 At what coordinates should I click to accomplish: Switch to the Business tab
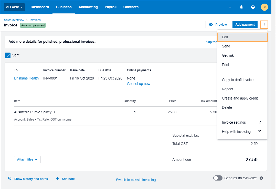point(64,7)
